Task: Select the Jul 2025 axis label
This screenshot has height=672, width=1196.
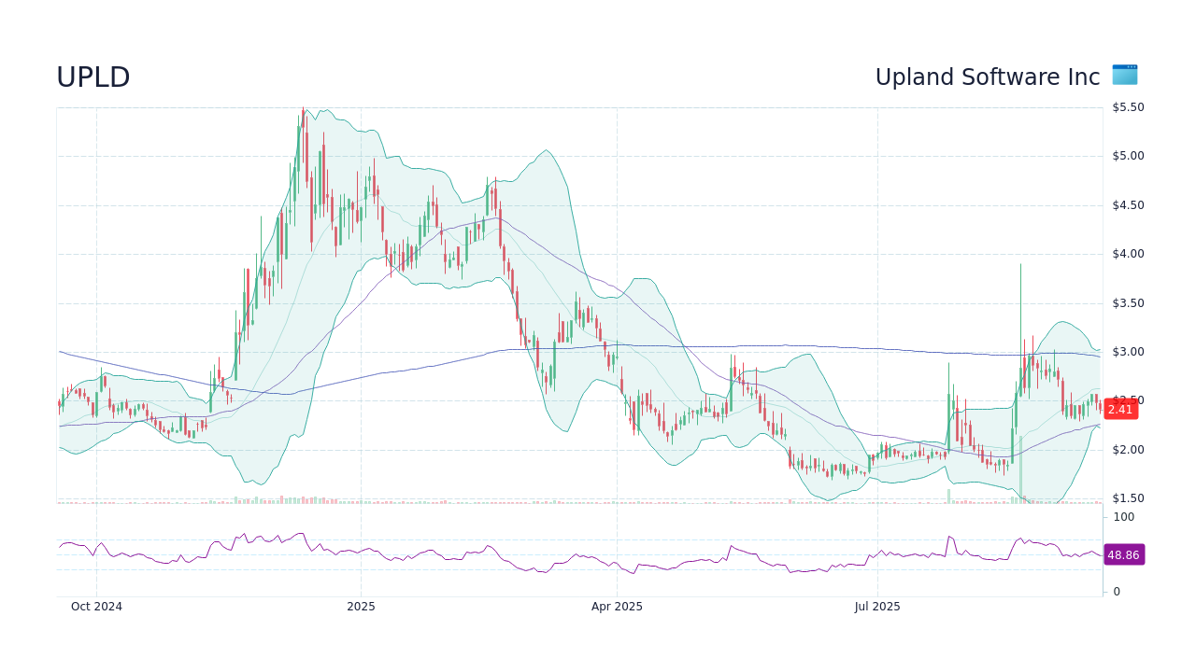Action: point(876,607)
